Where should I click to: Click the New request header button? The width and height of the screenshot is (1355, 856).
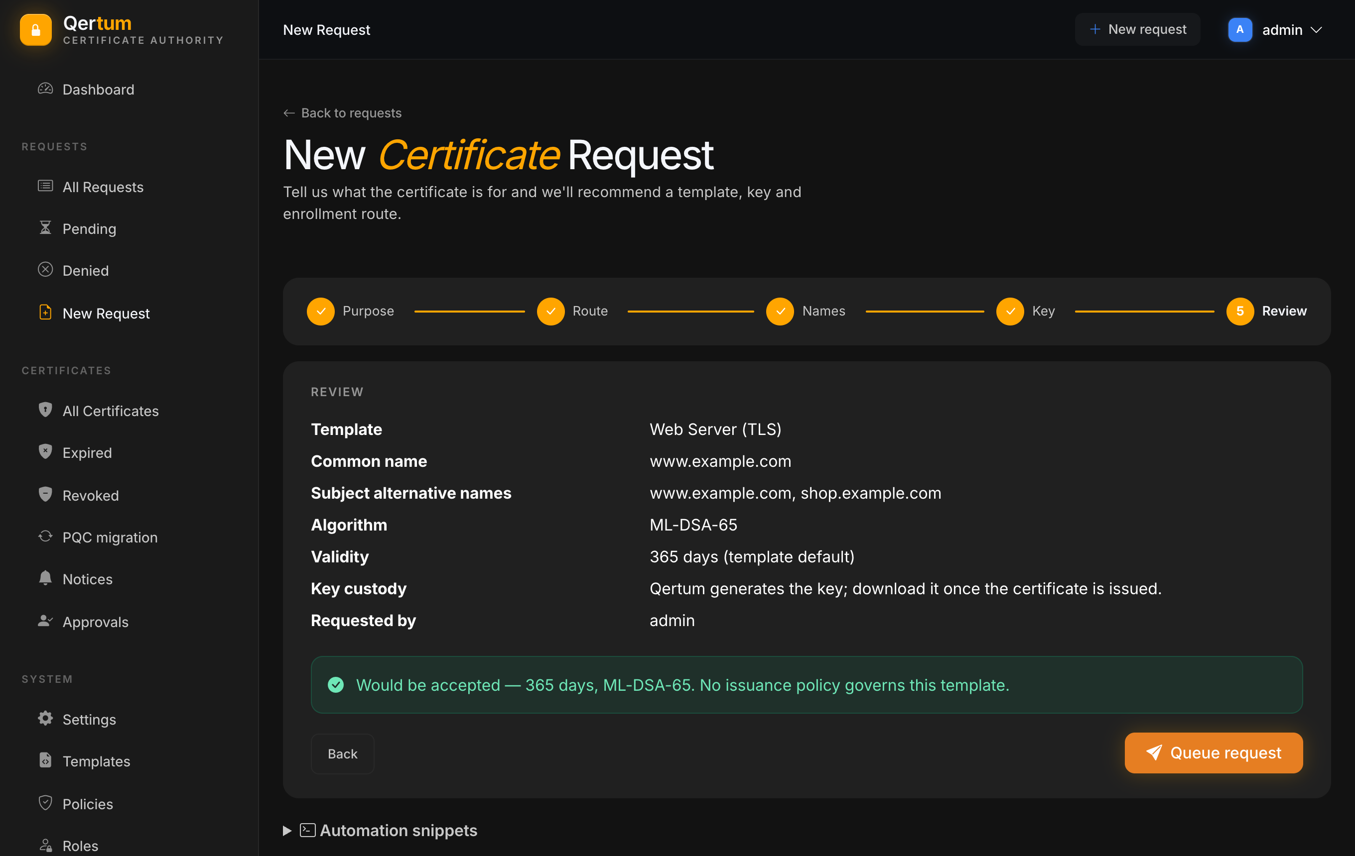coord(1137,29)
